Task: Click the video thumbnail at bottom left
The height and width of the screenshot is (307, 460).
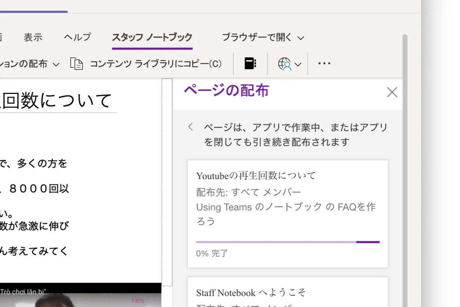Action: (80, 298)
